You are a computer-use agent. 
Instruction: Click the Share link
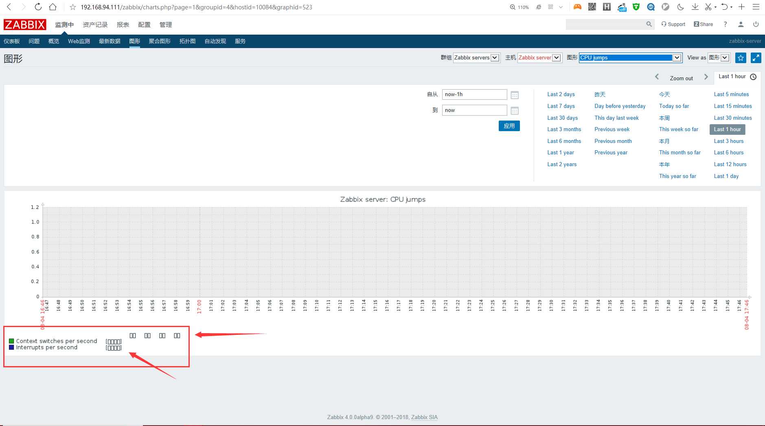(x=703, y=24)
